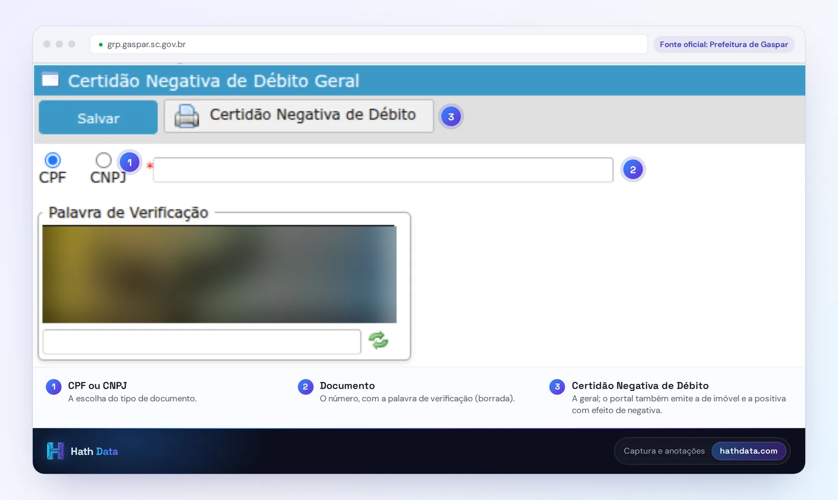Click the green secure dot in address bar
The width and height of the screenshot is (838, 500).
point(101,44)
